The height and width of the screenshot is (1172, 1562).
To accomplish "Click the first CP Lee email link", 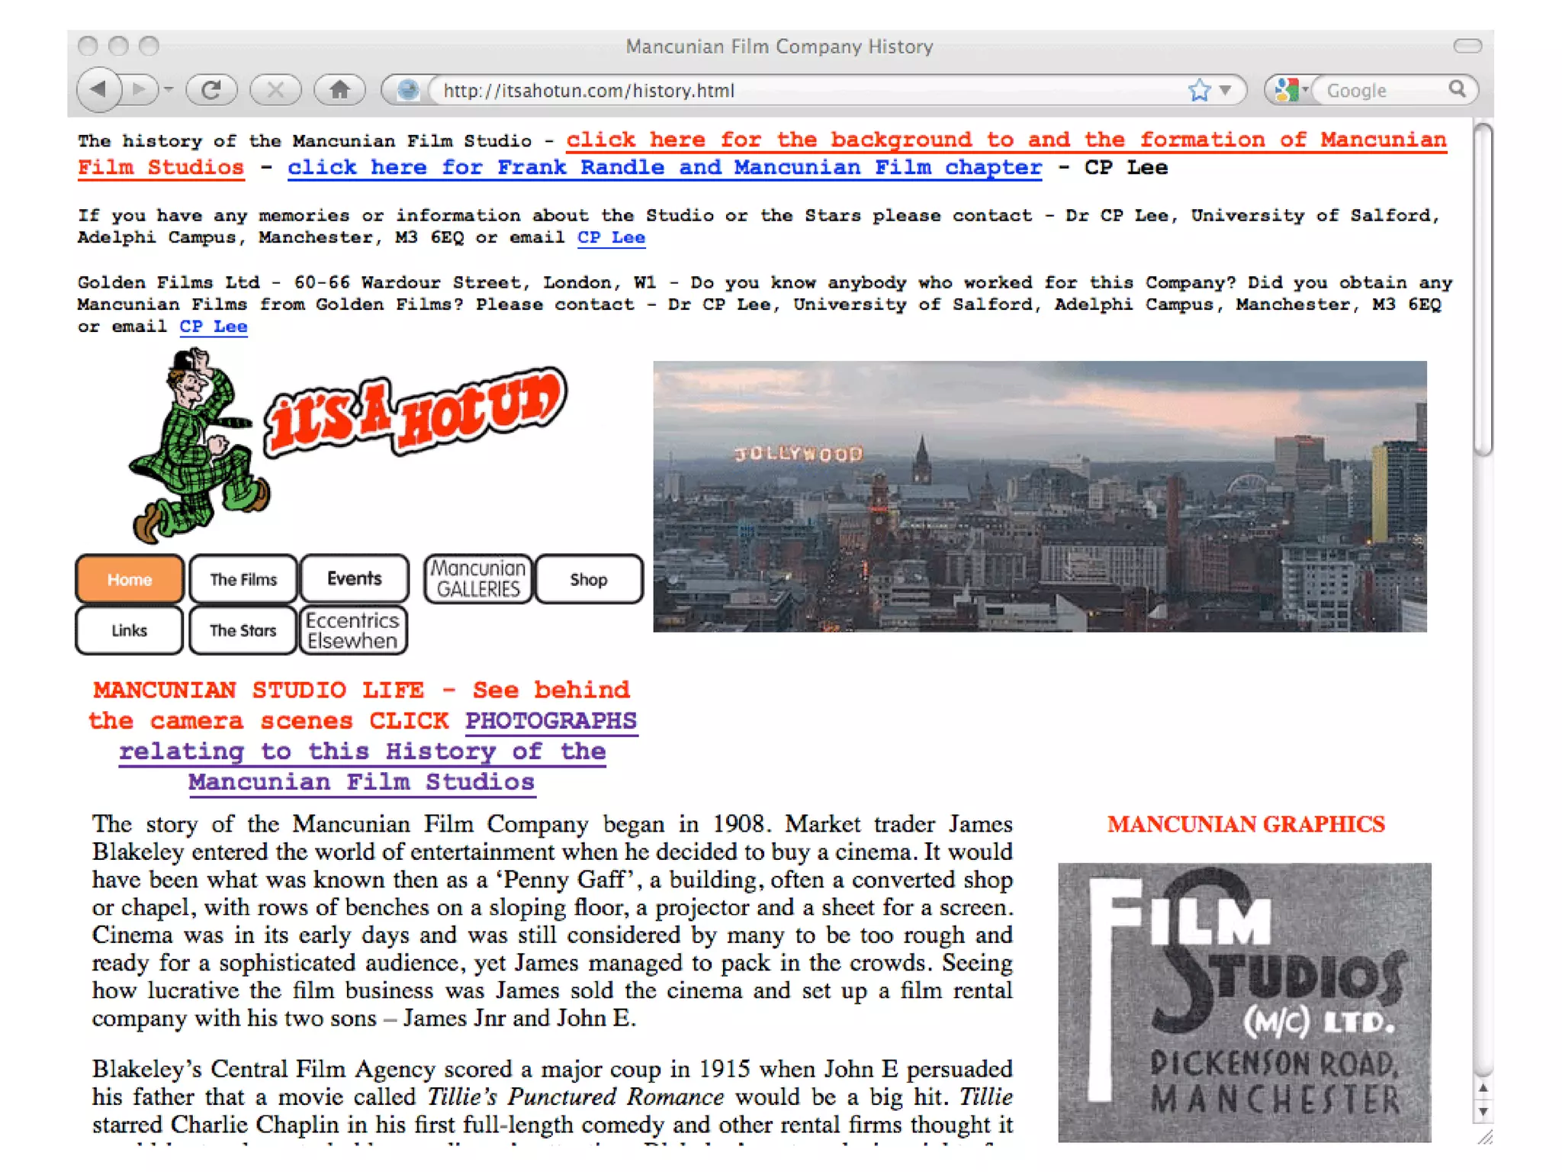I will [611, 237].
